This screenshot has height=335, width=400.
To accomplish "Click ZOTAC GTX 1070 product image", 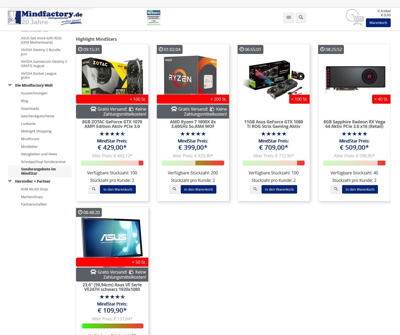I will point(112,76).
